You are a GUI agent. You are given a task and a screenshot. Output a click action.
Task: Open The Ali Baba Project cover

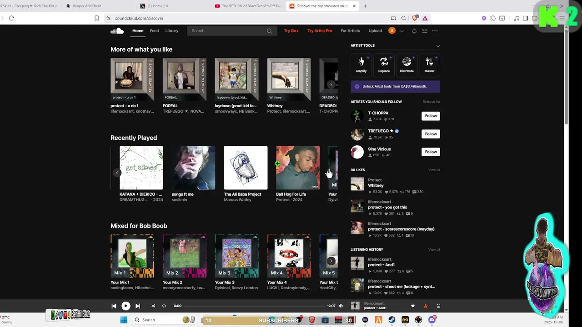pyautogui.click(x=246, y=168)
